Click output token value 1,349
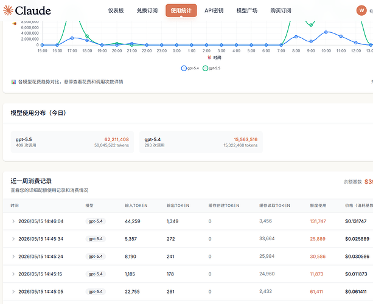Screen dimensions: 373x304 [172, 221]
